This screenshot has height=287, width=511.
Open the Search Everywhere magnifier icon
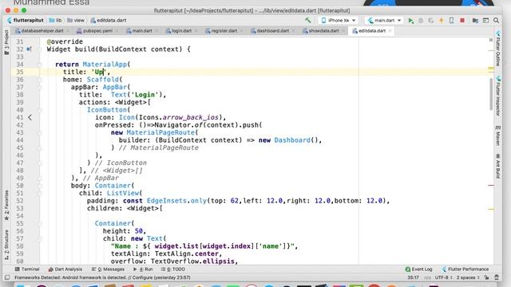(496, 21)
